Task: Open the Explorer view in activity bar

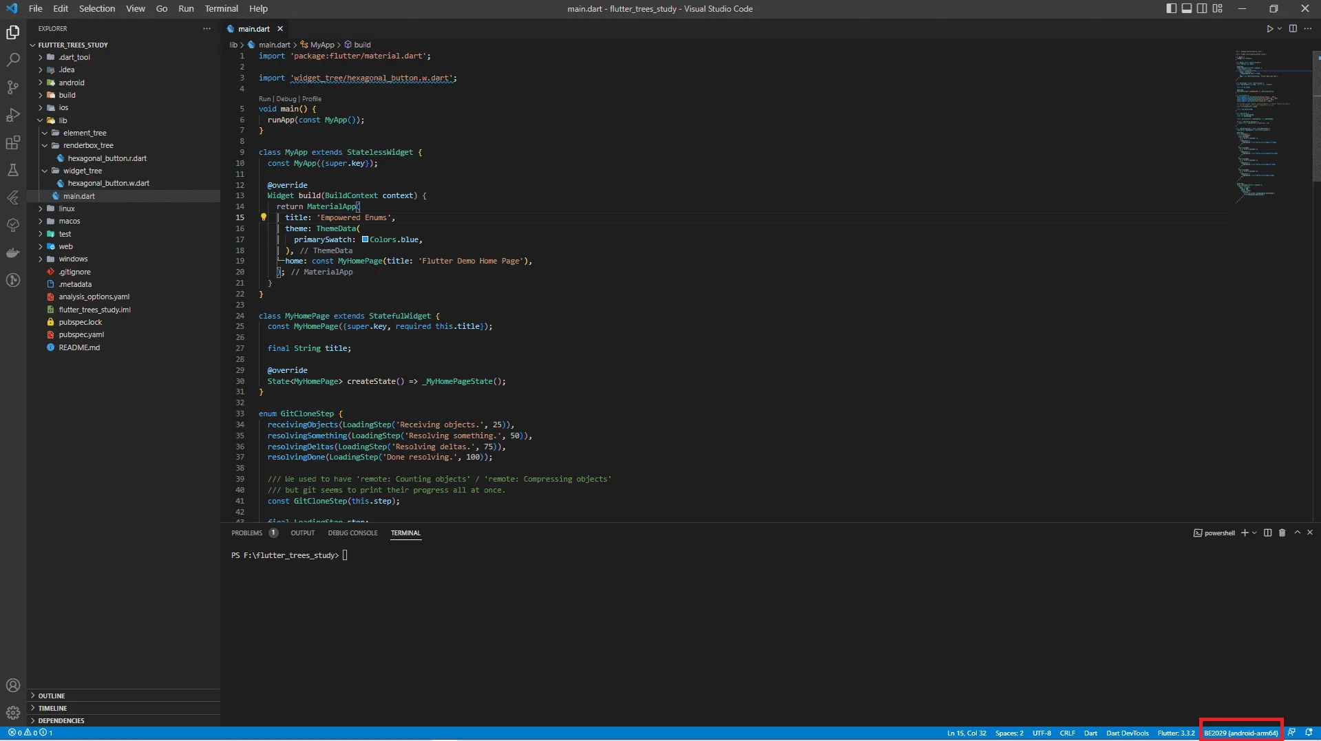Action: [x=13, y=32]
